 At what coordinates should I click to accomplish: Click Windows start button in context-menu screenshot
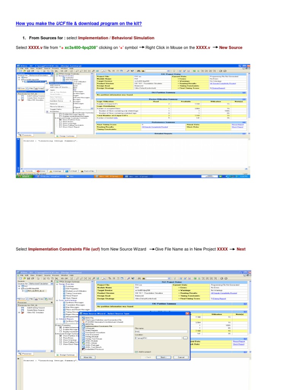point(24,176)
